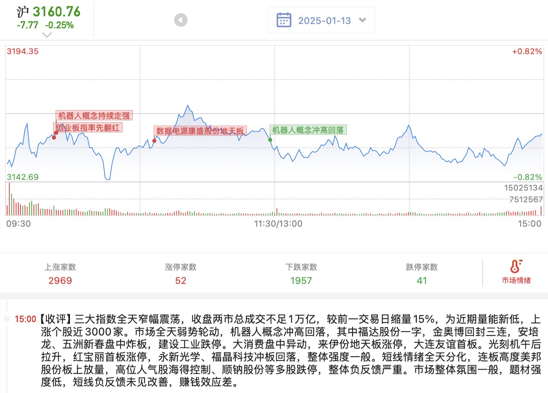Click the previous day arrow button
Viewport: 548px width, 393px height.
pos(181,20)
